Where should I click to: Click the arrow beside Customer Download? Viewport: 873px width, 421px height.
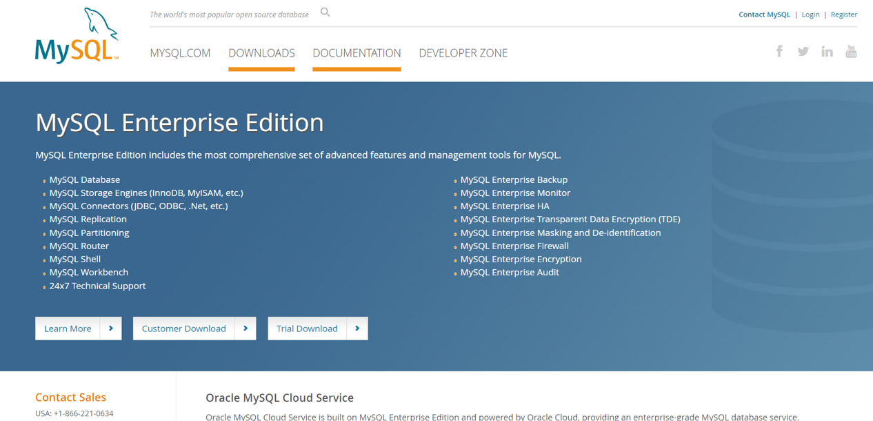point(245,329)
